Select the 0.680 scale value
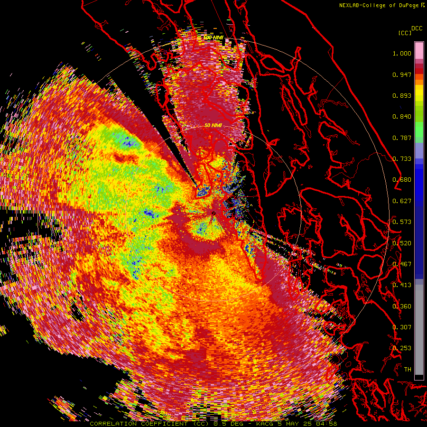This screenshot has width=427, height=427. (x=402, y=180)
